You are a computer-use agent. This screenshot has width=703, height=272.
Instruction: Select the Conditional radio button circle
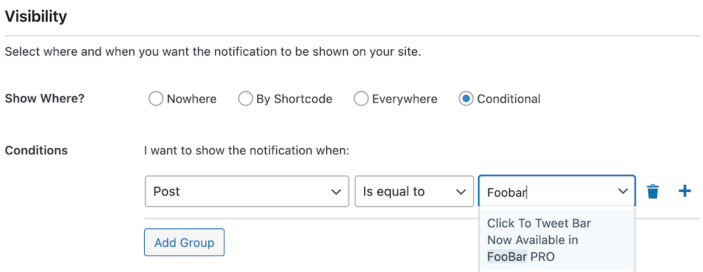pos(466,98)
